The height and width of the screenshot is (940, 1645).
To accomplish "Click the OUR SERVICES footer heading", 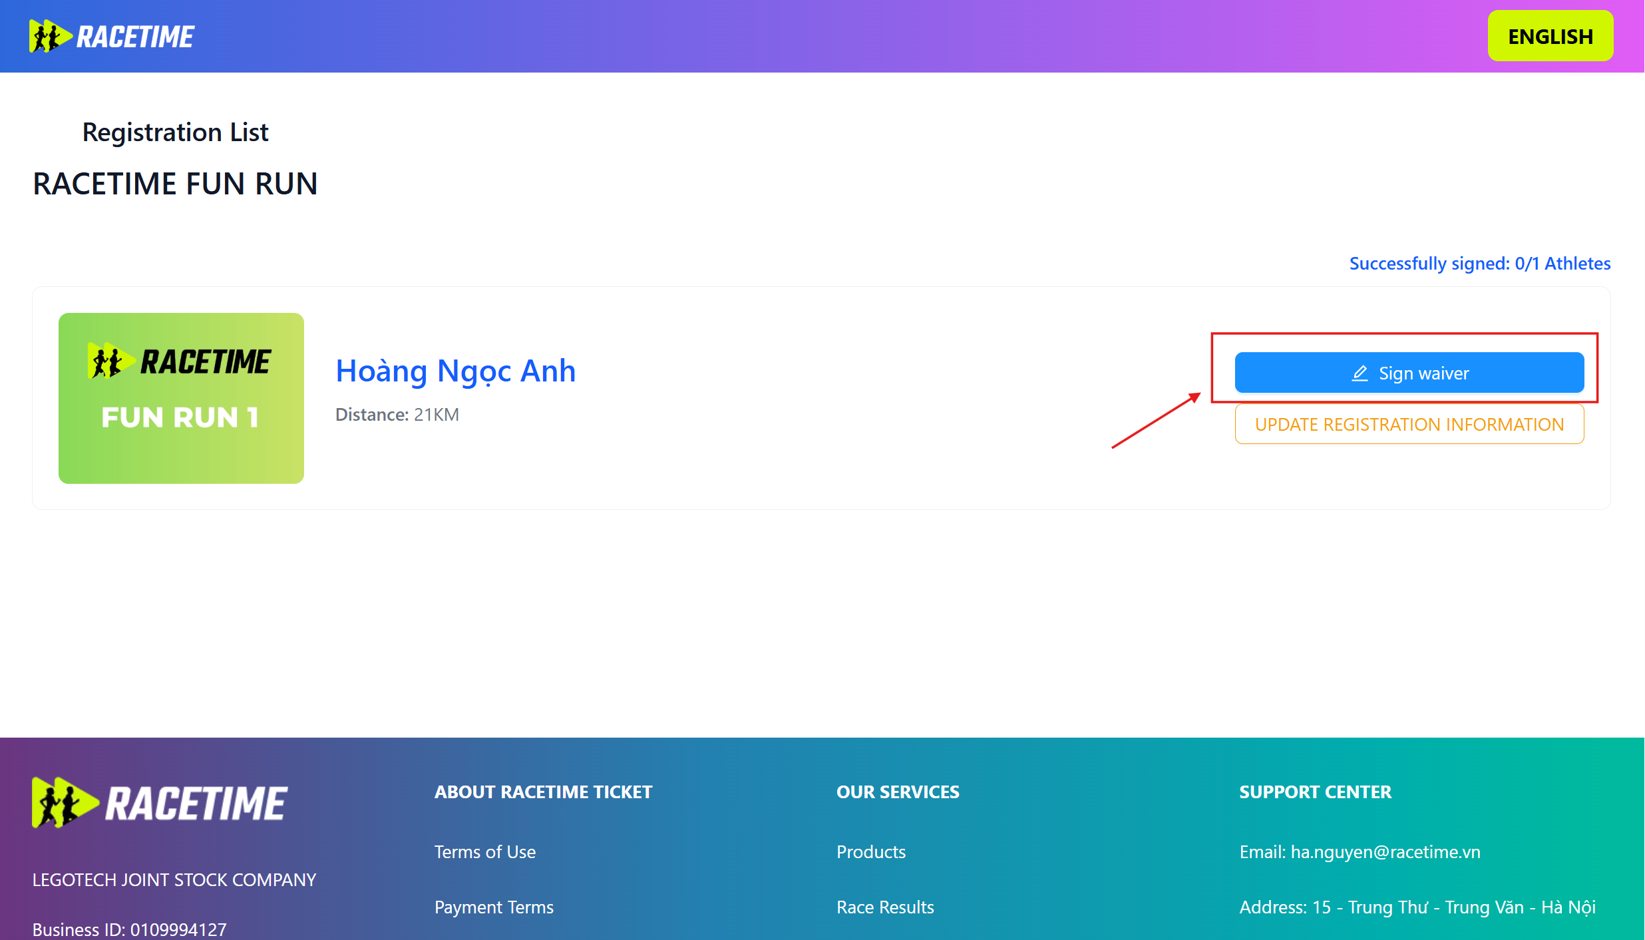I will click(898, 792).
